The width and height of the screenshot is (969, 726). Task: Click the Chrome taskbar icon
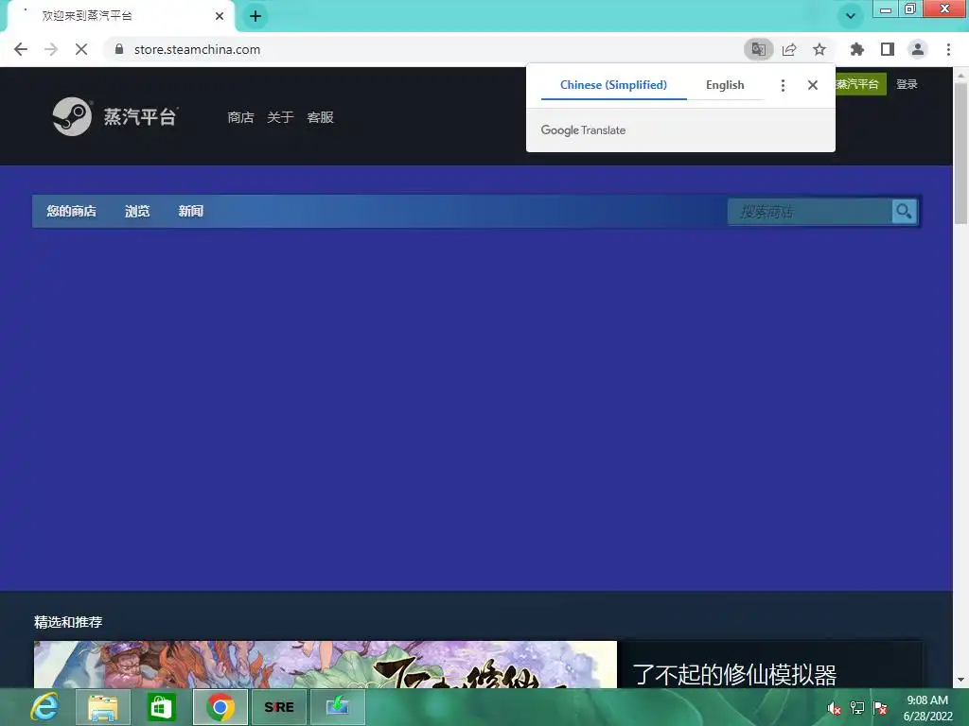click(x=220, y=707)
